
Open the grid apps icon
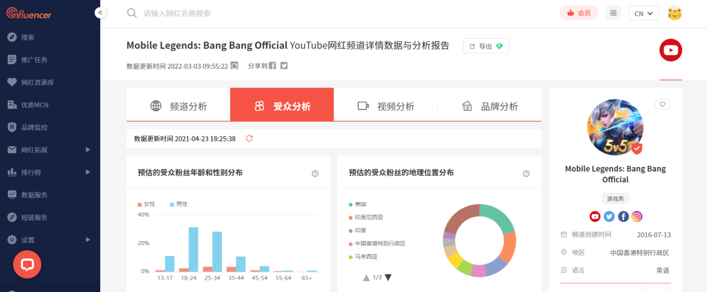point(613,13)
